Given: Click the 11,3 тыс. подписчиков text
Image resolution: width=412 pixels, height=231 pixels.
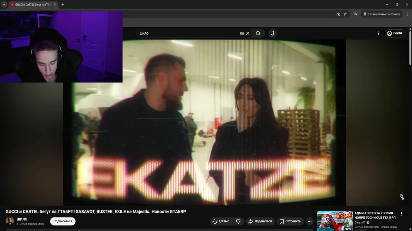Looking at the screenshot, I should point(30,224).
